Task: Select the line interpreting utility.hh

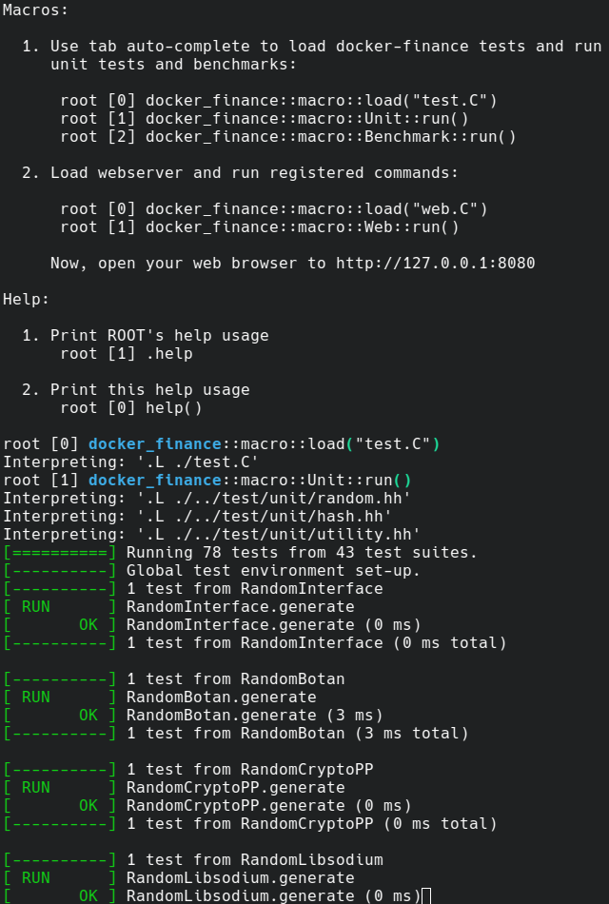Action: (x=211, y=534)
